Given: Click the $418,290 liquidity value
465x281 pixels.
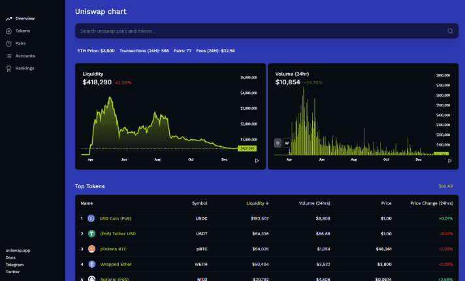Looking at the screenshot, I should click(97, 82).
